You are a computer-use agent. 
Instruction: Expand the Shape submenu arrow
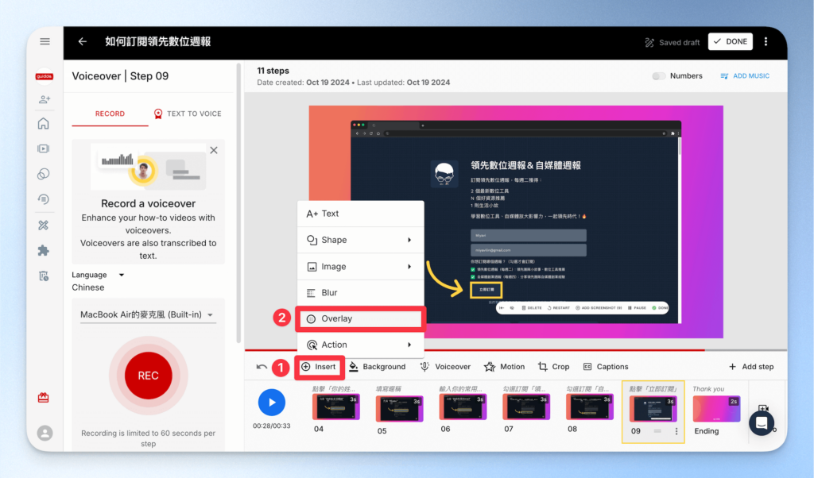(x=409, y=240)
